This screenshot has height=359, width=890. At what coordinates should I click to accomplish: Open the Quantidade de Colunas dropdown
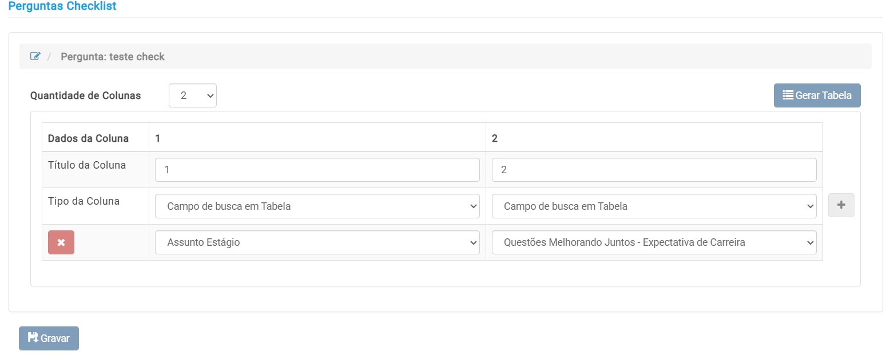[193, 95]
